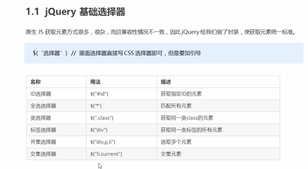Viewport: 308px width, 169px height.
Task: Click the heading '1.1 jQuery 基础选择器'
Action: pos(76,12)
